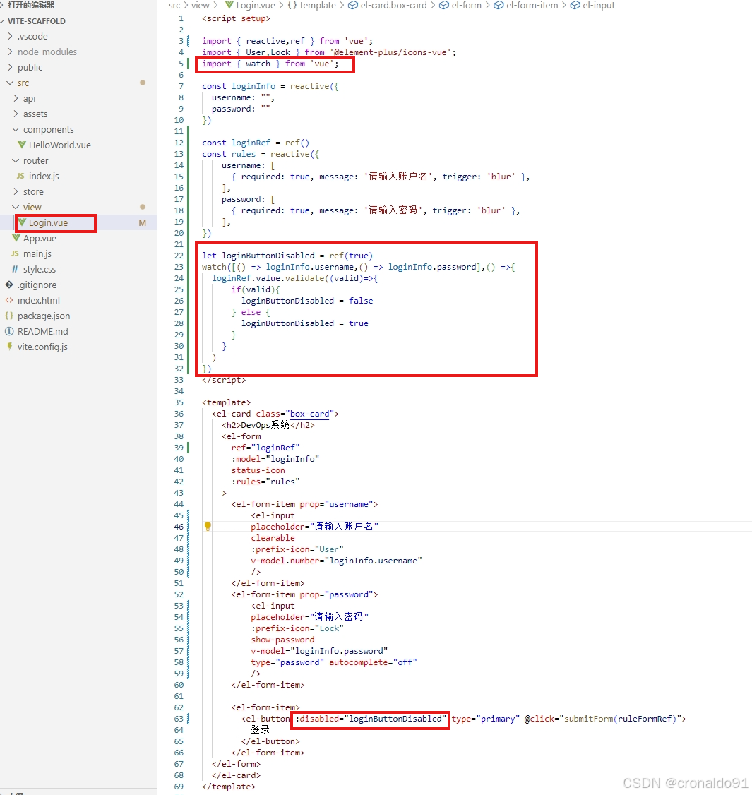752x795 pixels.
Task: Click the JS icon beside main.js
Action: click(x=16, y=253)
